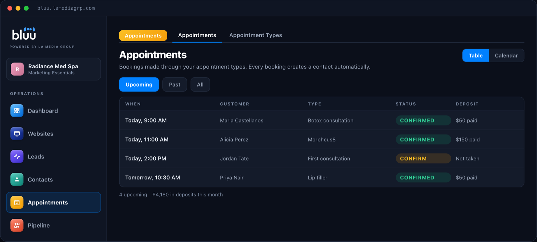Viewport: 537px width, 242px height.
Task: Show Upcoming appointments filter
Action: tap(139, 84)
